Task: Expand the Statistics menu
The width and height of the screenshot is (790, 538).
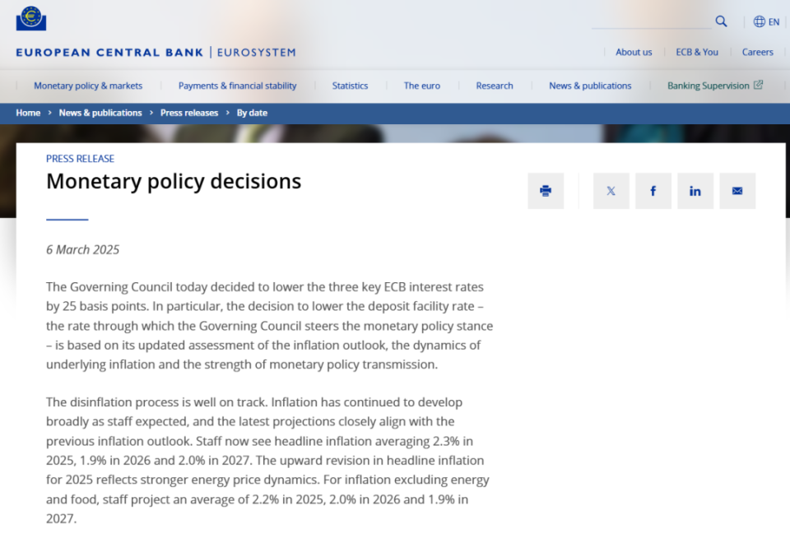Action: [350, 86]
